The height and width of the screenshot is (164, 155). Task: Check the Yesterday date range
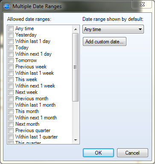(11, 35)
